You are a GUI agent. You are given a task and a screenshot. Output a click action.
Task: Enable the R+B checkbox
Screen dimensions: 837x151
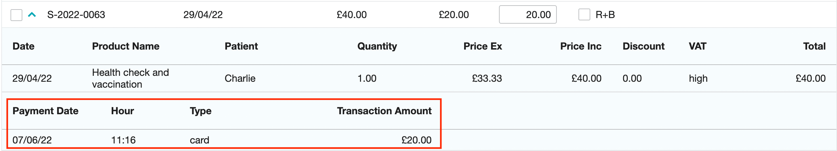tap(584, 15)
